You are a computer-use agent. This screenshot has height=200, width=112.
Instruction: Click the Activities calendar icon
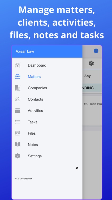[18, 111]
